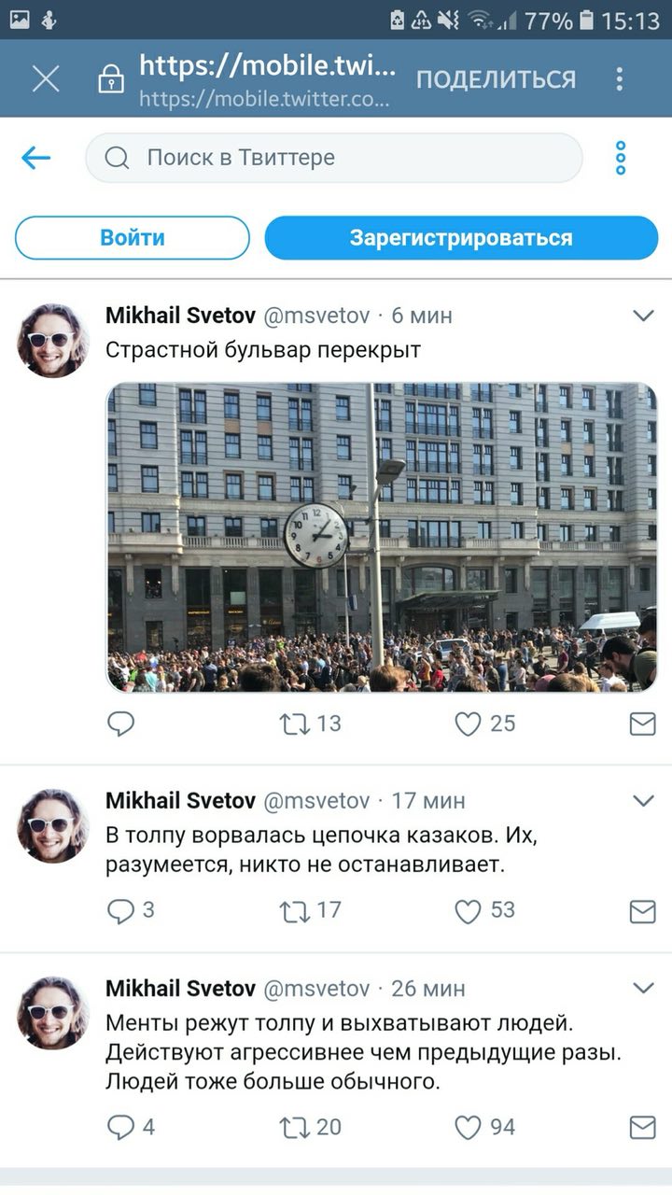
Task: Share the Страстной бульвар tweet via the envelope icon
Action: click(x=642, y=724)
